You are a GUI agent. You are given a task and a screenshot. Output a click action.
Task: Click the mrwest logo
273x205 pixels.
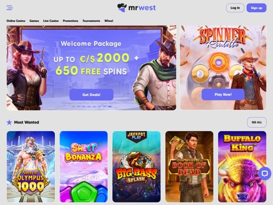(x=136, y=8)
